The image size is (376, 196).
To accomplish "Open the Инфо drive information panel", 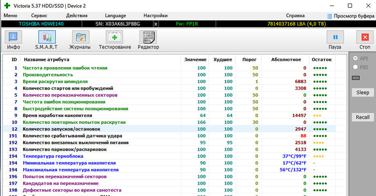I will (13, 37).
